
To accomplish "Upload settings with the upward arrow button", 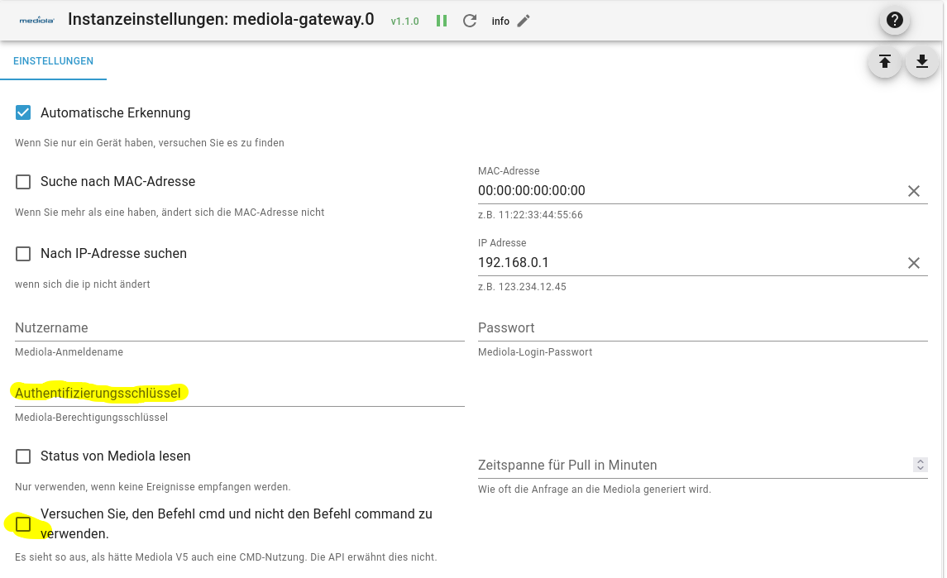I will point(885,61).
